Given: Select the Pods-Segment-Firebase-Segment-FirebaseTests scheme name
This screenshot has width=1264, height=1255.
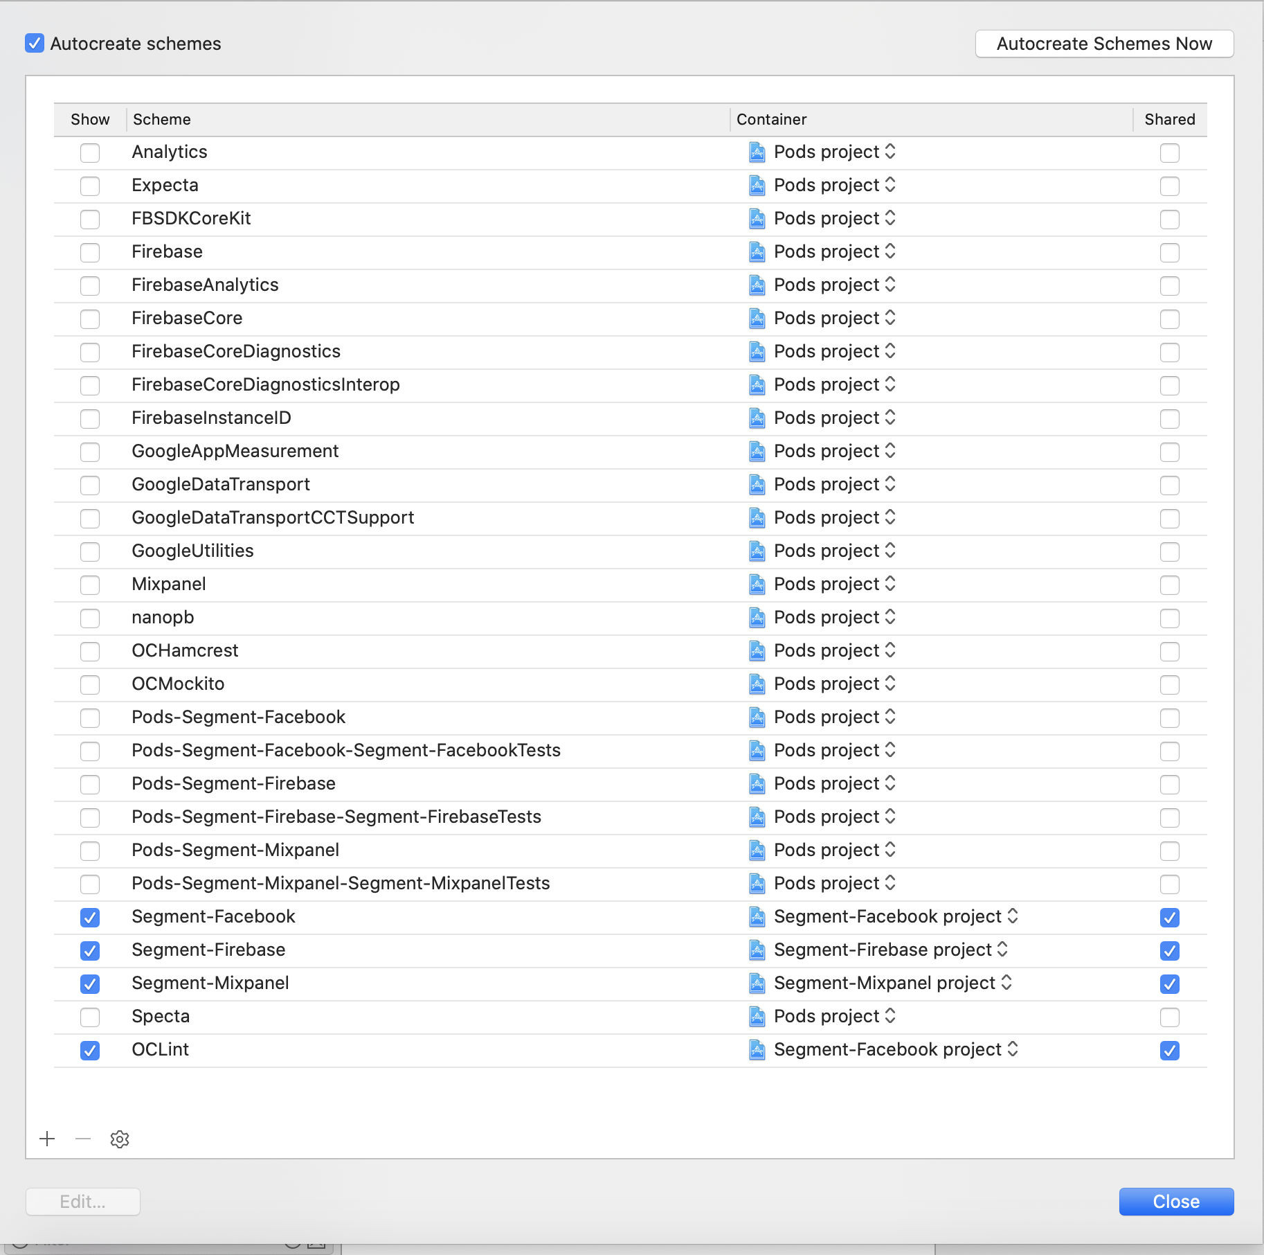Looking at the screenshot, I should 336,817.
